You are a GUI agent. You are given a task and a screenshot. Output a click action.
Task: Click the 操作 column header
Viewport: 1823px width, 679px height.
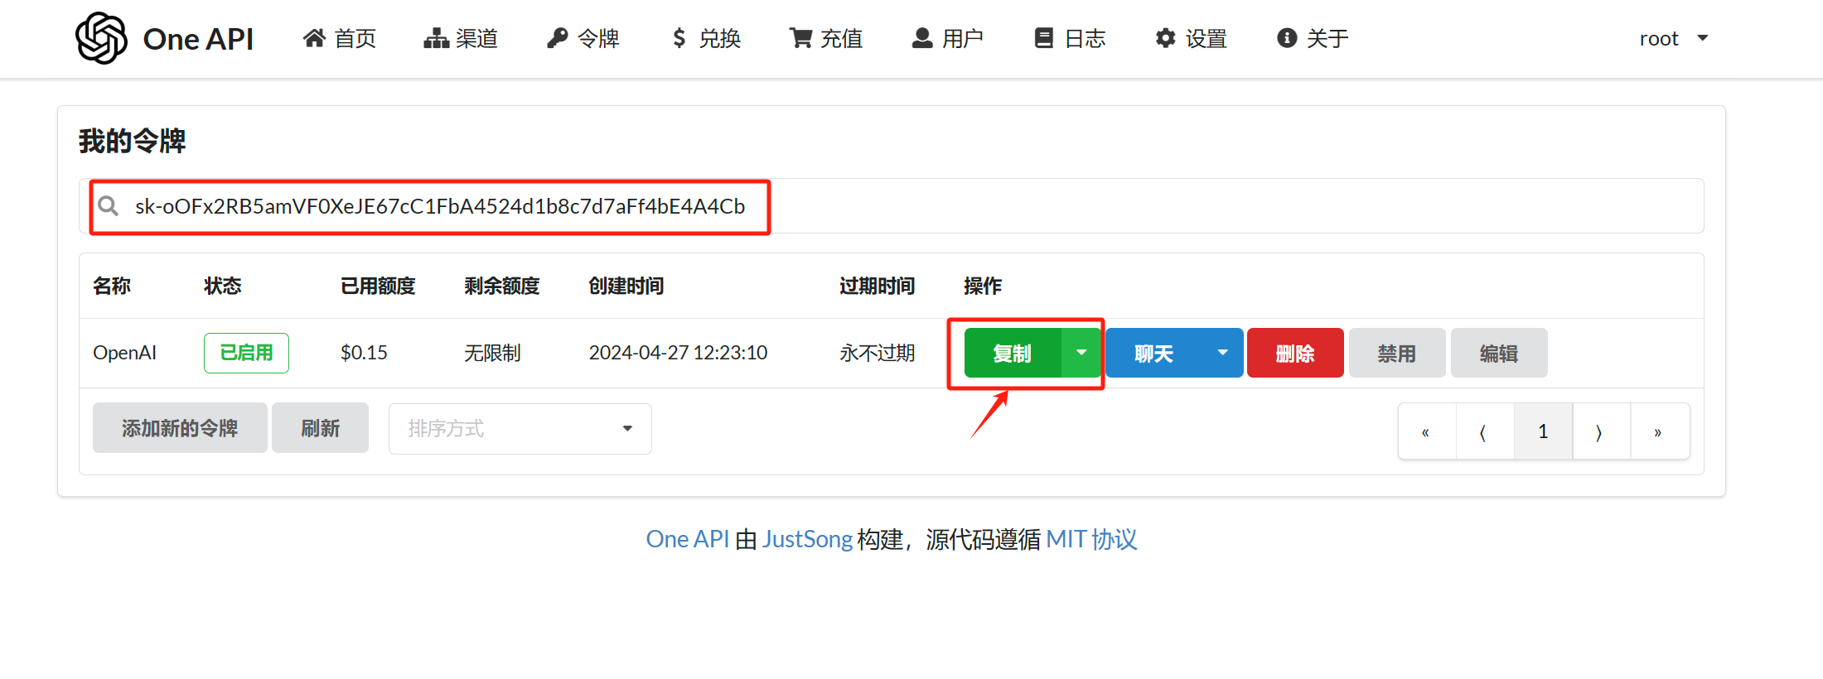(983, 286)
